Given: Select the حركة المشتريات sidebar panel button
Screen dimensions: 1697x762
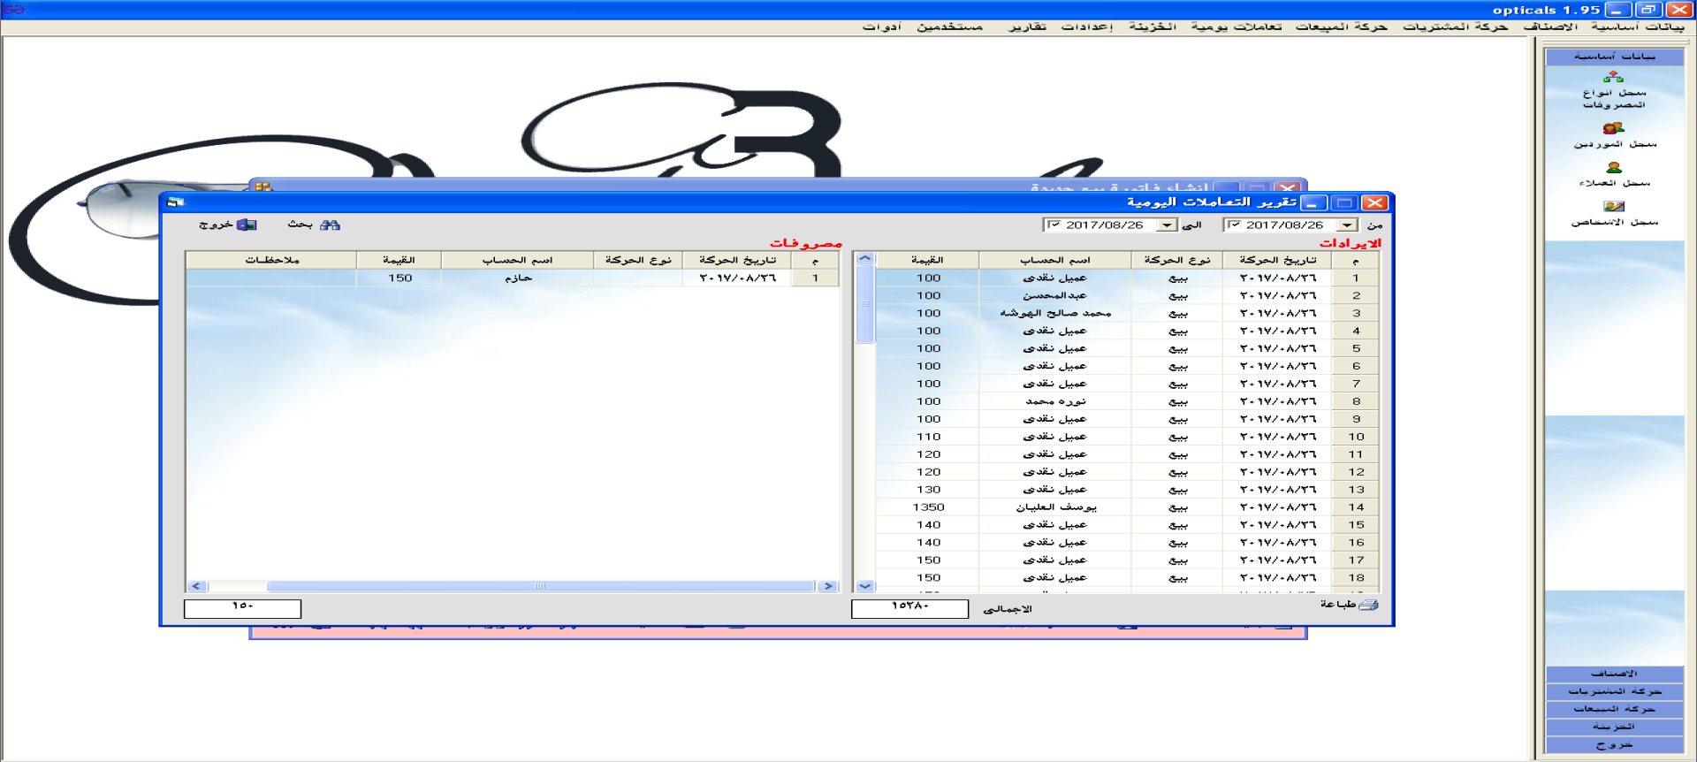Looking at the screenshot, I should click(1614, 691).
